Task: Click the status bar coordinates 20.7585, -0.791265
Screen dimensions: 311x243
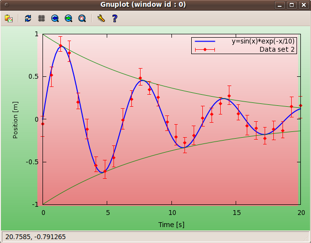Action: click(x=35, y=237)
